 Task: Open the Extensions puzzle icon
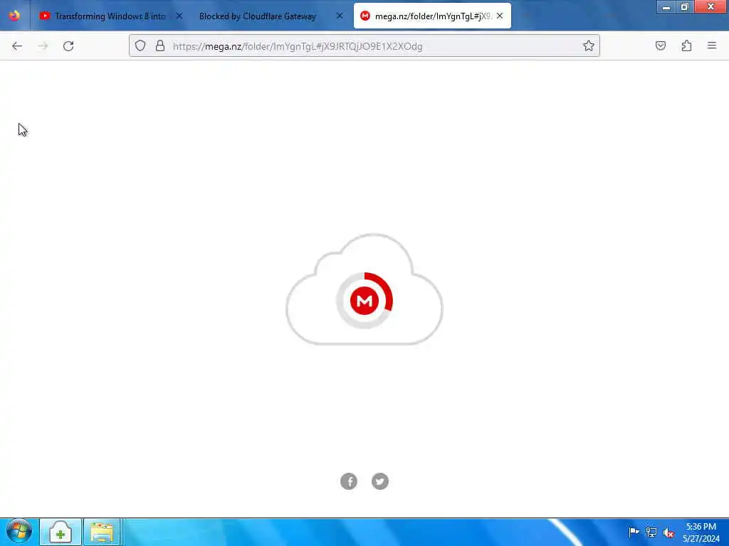687,46
